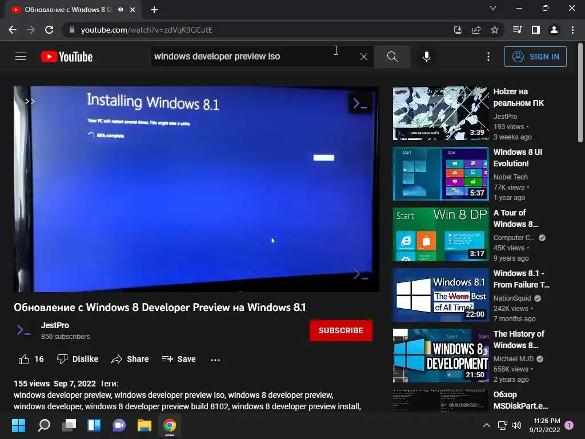Image resolution: width=585 pixels, height=439 pixels.
Task: Close the YouTube browser tab
Action: tap(133, 10)
